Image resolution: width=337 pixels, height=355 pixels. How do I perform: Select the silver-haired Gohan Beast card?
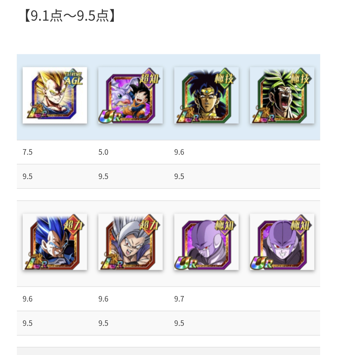pyautogui.click(x=130, y=242)
